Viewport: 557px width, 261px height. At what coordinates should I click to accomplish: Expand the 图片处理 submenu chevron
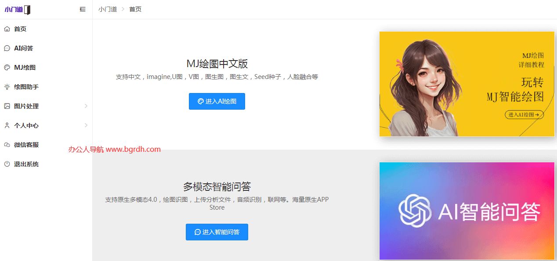86,106
